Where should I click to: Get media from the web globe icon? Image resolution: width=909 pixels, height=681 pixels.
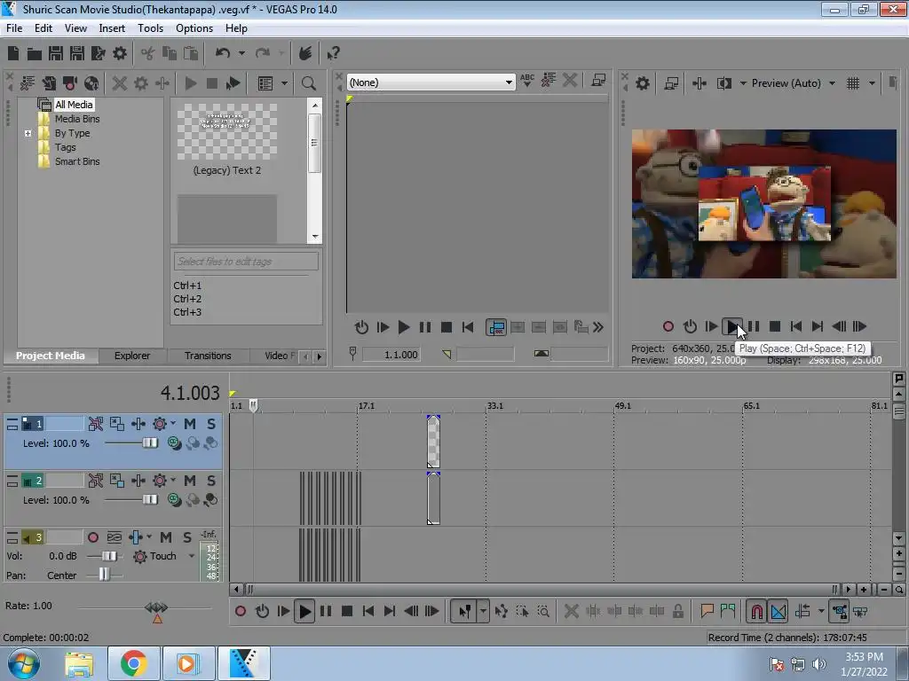click(x=91, y=83)
